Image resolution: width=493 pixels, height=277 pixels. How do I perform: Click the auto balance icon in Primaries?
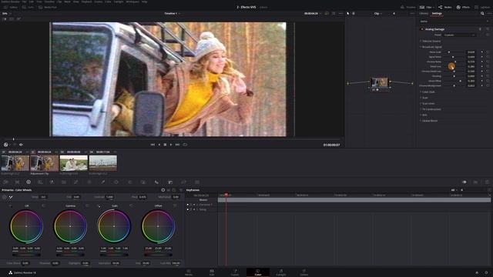(x=5, y=197)
